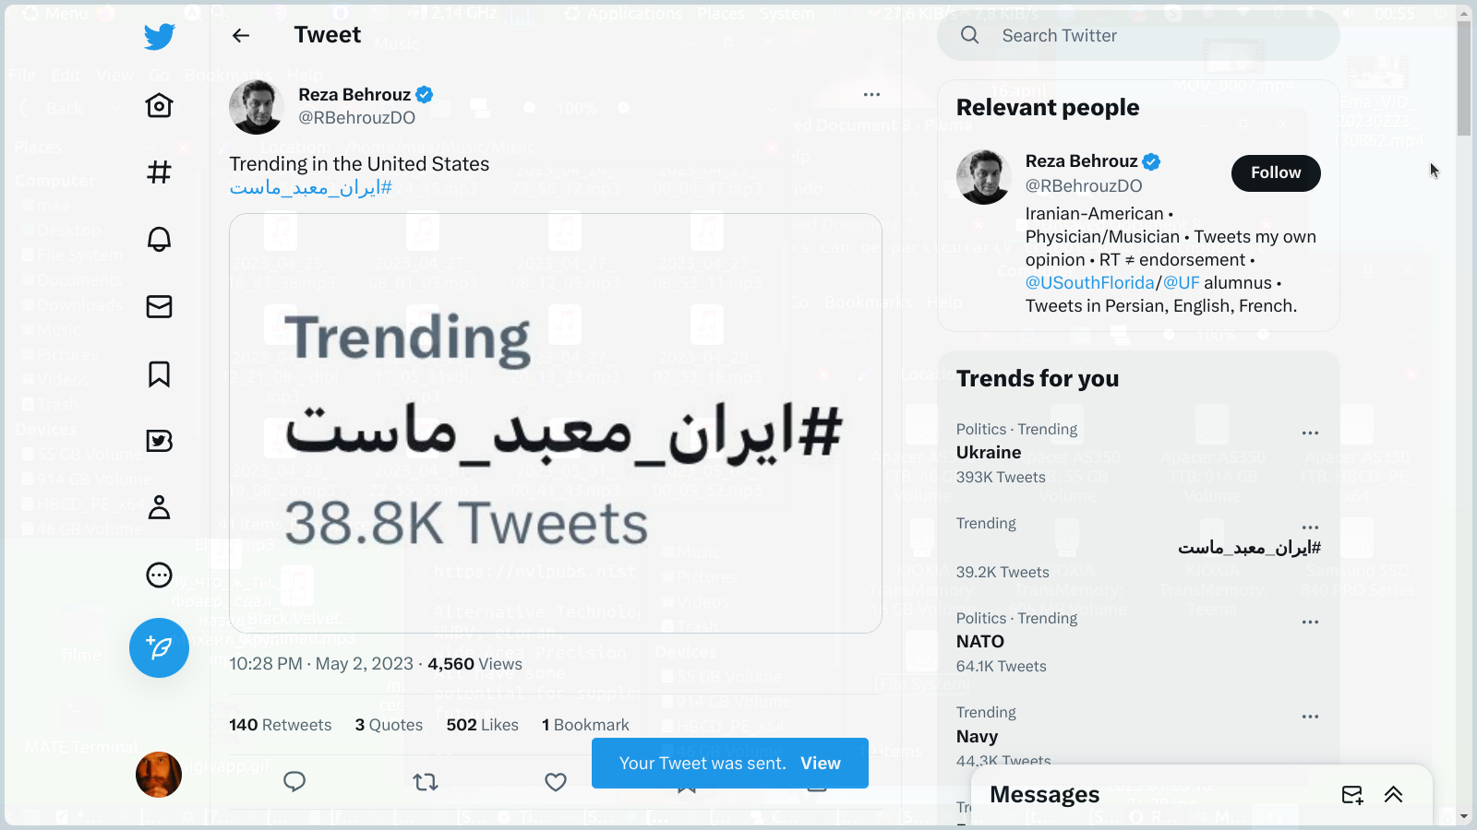The image size is (1477, 830).
Task: Click the page's vertical scrollbar thumb
Action: 1464,78
